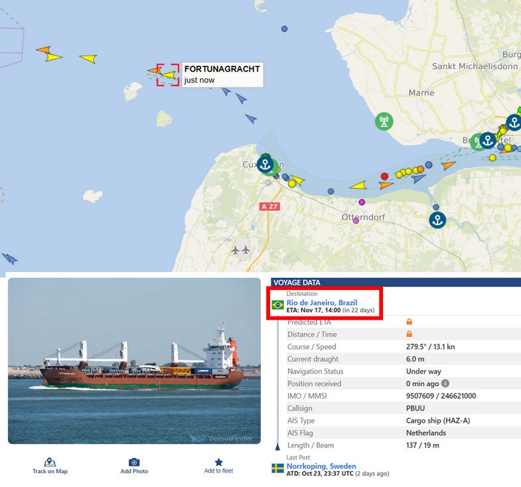Click the Add to fleet star icon
The width and height of the screenshot is (521, 487).
tap(218, 462)
